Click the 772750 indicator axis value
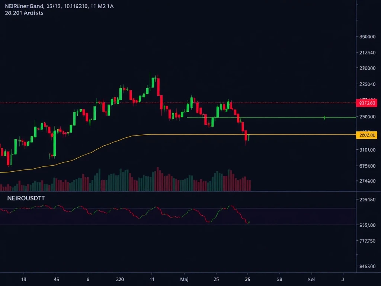The height and width of the screenshot is (286, 381). click(367, 241)
